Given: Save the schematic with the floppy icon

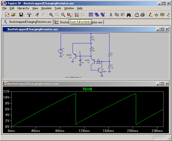Looking at the screenshot, I should point(21,15).
